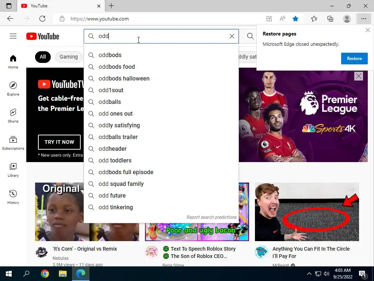Viewport: 374px width, 281px height.
Task: Open the Favorites list icon
Action: pos(314,19)
